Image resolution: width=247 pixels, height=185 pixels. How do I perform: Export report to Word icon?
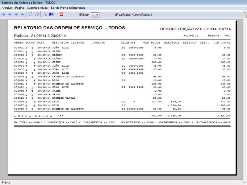(x=51, y=14)
